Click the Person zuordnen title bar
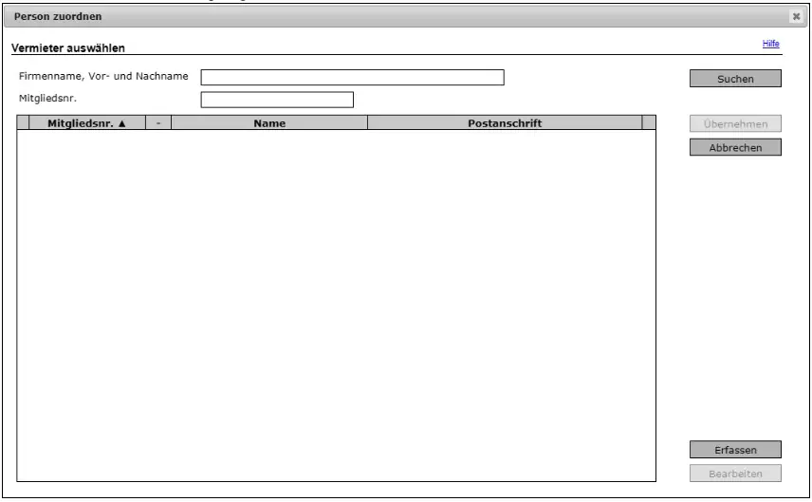 379,17
